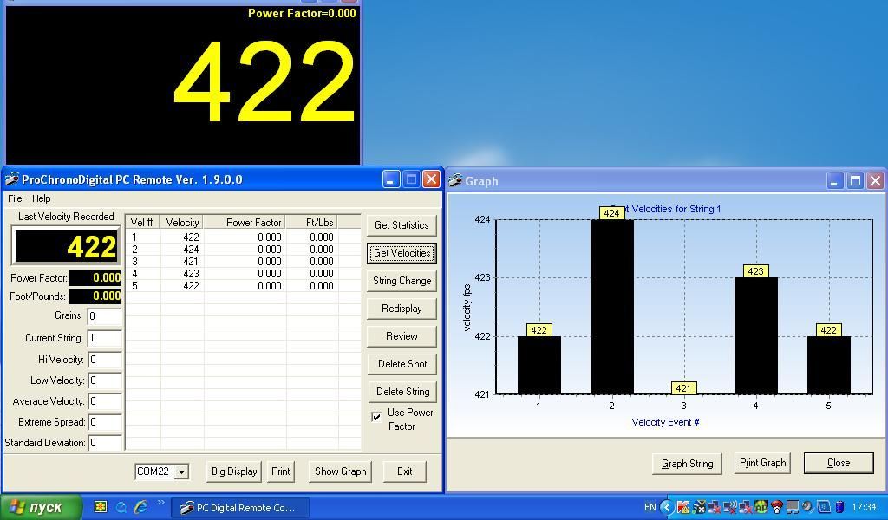Toggle the Use Power Factor checkbox
Image resolution: width=888 pixels, height=520 pixels.
376,417
